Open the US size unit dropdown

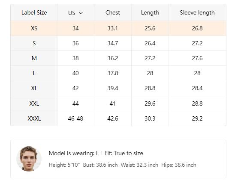pos(75,13)
